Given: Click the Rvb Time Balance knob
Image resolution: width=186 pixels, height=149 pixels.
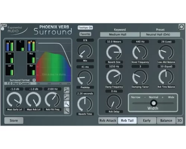Looking at the screenshot, I should click(x=166, y=77).
